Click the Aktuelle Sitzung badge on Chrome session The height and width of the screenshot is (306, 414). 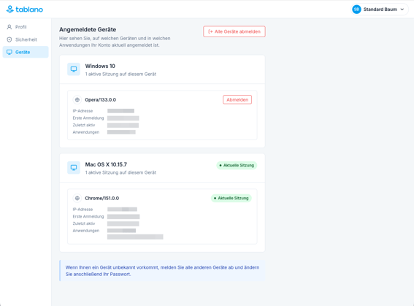[x=231, y=199]
